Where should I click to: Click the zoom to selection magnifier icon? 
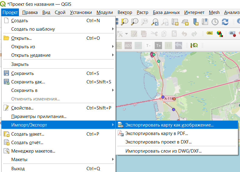click(125, 22)
